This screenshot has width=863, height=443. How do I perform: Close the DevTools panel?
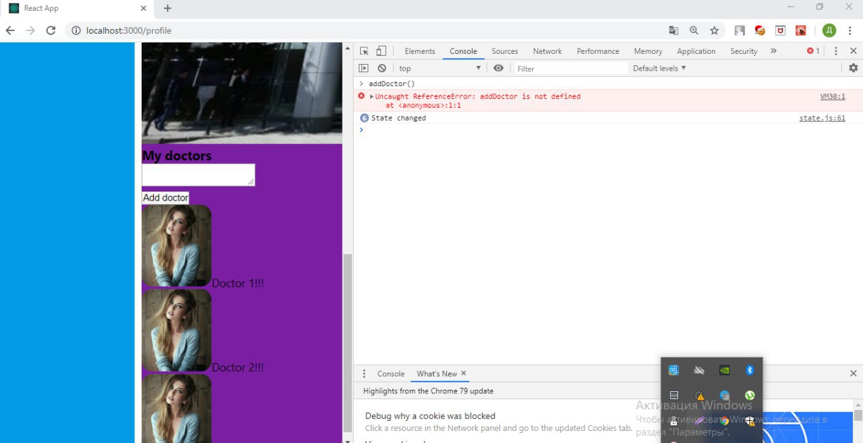(853, 51)
